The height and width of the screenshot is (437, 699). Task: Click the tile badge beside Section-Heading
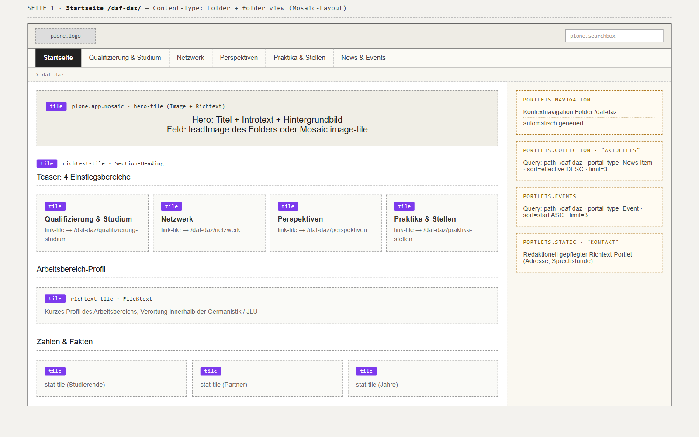pyautogui.click(x=47, y=163)
